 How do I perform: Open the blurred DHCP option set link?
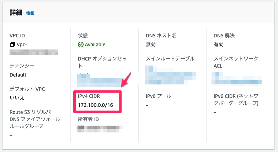(x=101, y=80)
